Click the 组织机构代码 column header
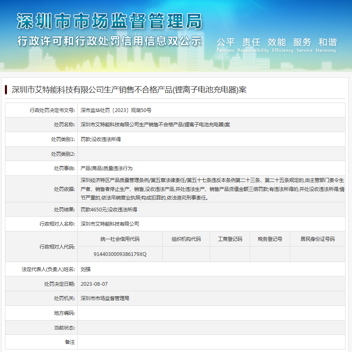 186,239
